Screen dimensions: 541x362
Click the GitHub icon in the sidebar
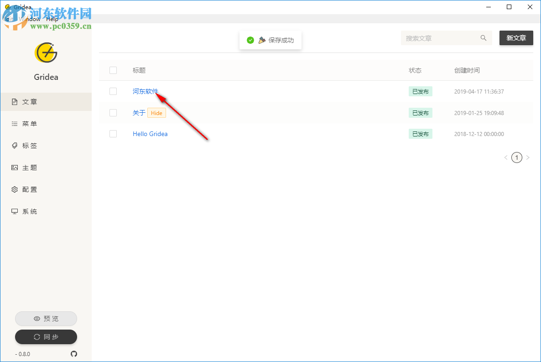[x=74, y=354]
